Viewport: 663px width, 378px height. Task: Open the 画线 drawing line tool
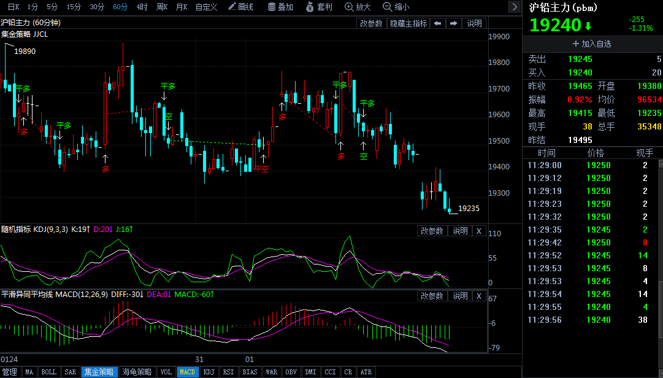(240, 7)
